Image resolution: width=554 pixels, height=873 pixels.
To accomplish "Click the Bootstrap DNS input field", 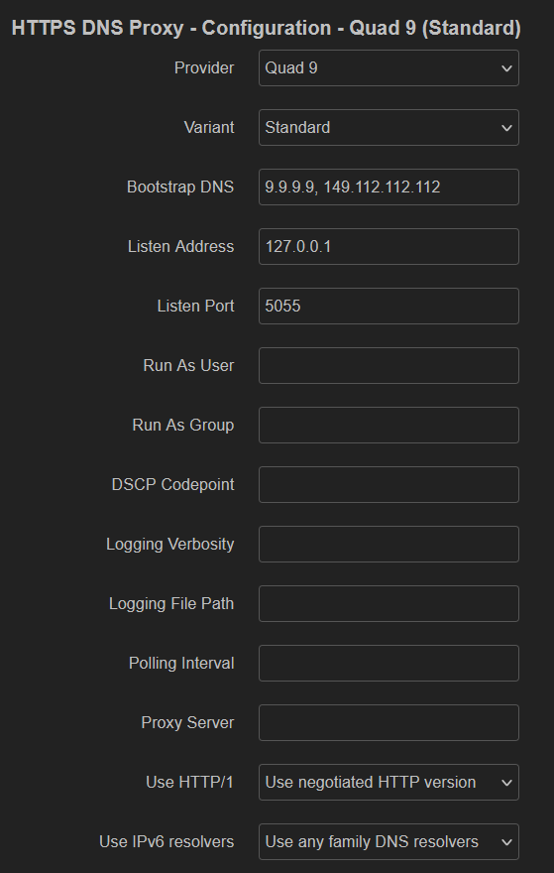I will pos(388,187).
